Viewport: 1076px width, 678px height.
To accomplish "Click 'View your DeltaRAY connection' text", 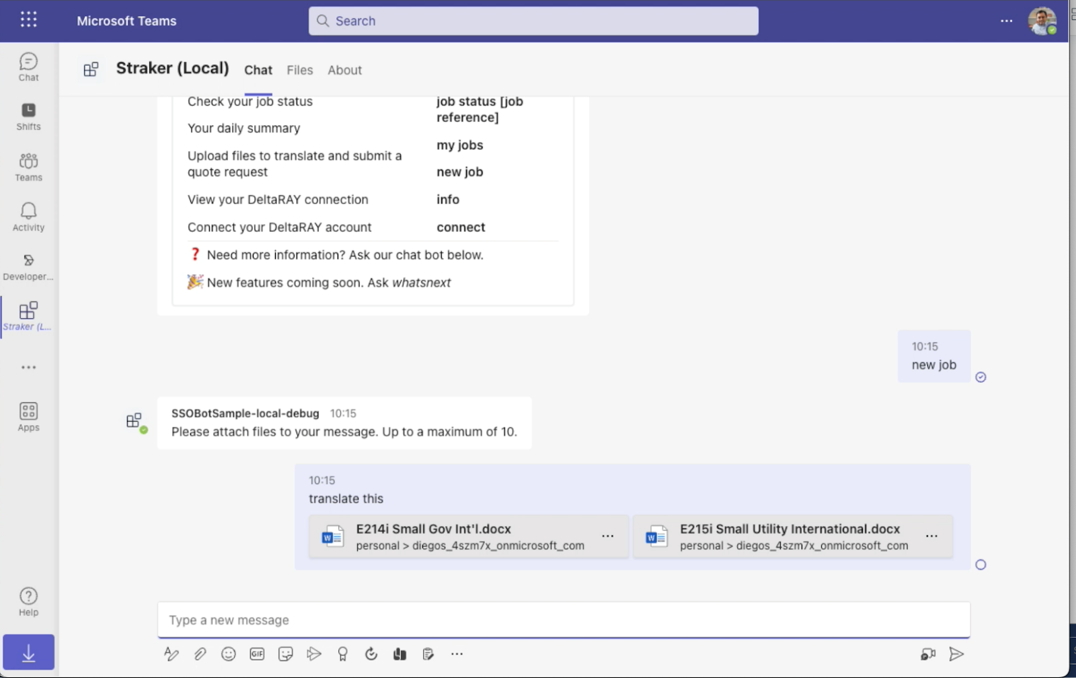I will (278, 200).
